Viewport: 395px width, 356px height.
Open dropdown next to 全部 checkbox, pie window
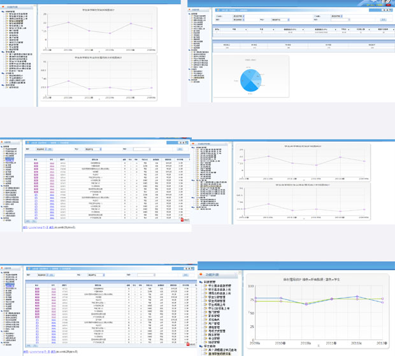(x=337, y=16)
